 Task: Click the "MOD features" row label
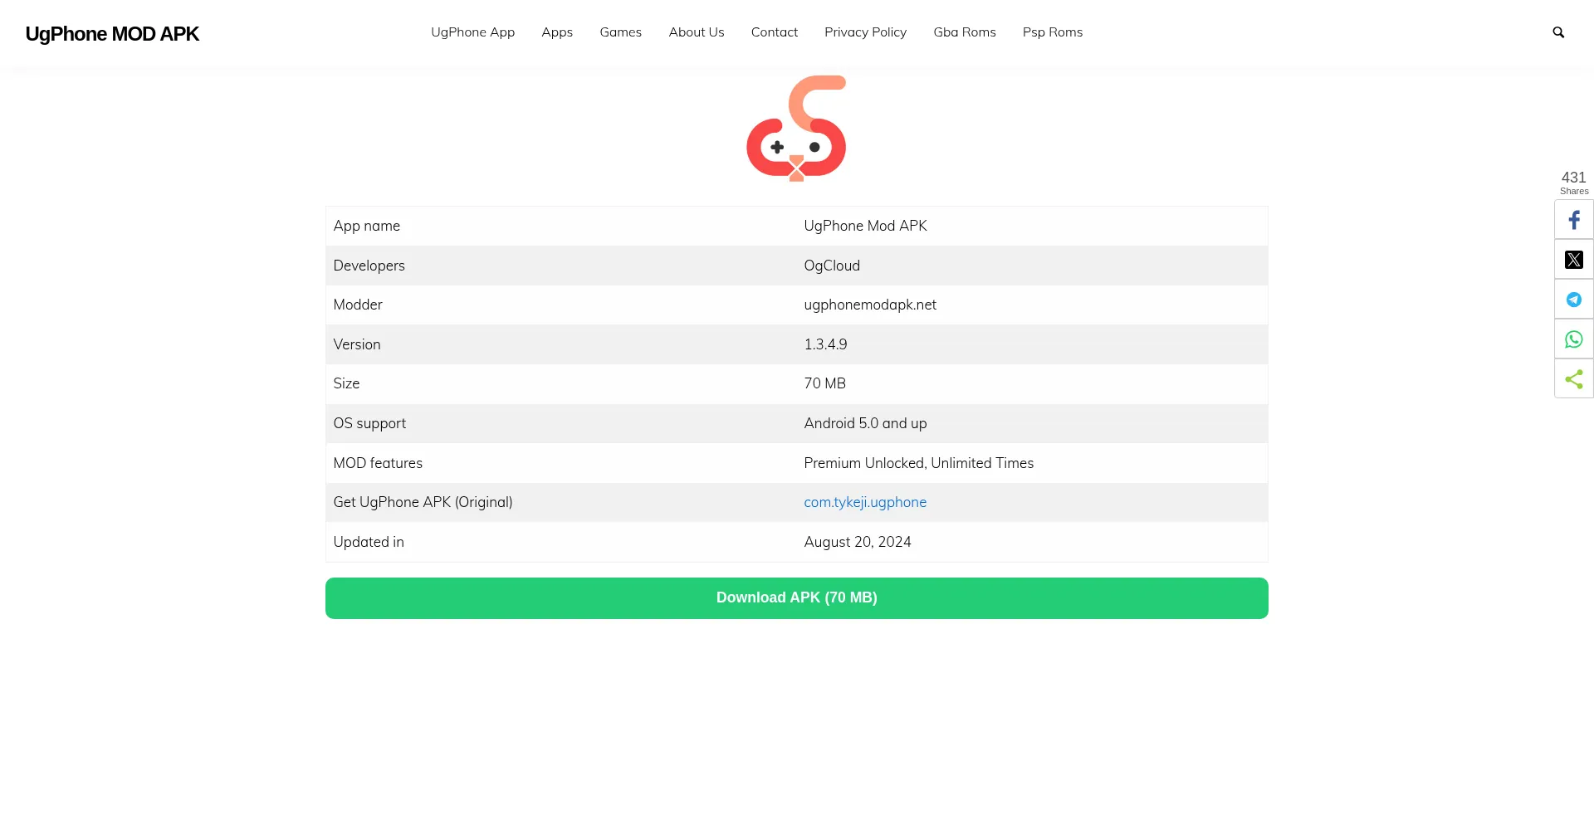(378, 463)
